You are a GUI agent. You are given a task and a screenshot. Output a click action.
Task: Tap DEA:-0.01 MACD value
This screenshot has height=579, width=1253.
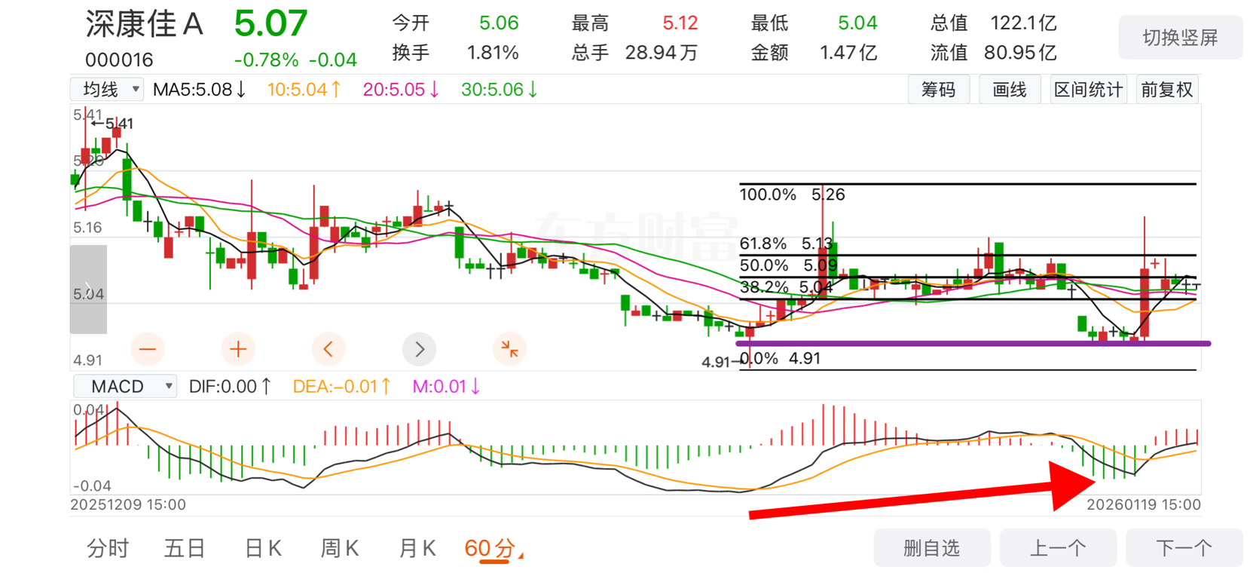[x=342, y=387]
